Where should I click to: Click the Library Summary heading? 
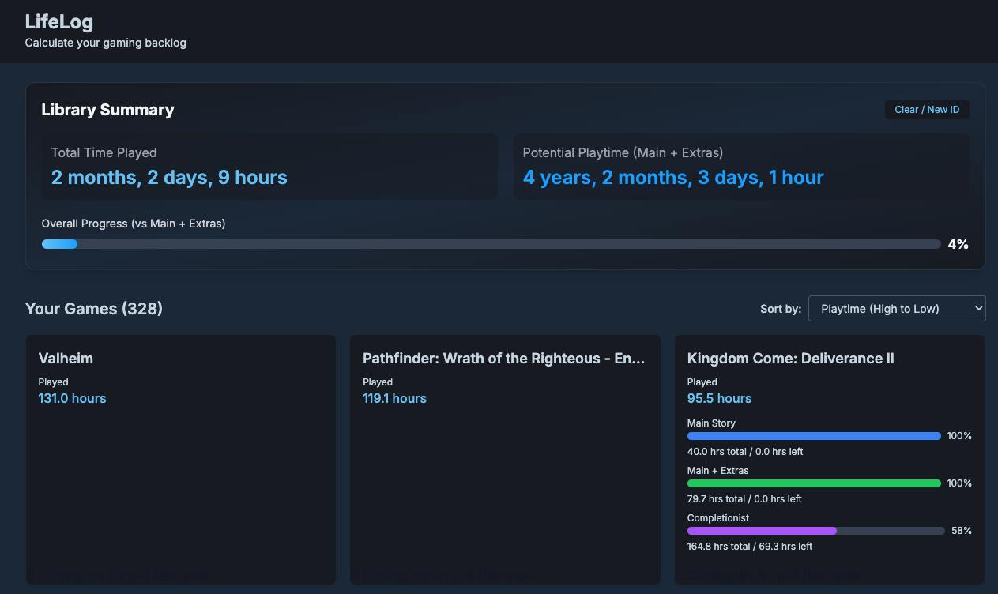(x=108, y=110)
